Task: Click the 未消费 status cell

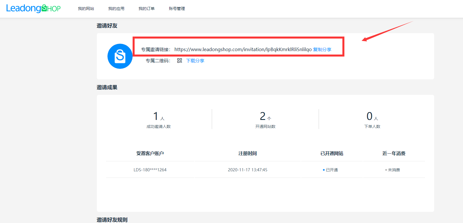Action: pos(392,170)
